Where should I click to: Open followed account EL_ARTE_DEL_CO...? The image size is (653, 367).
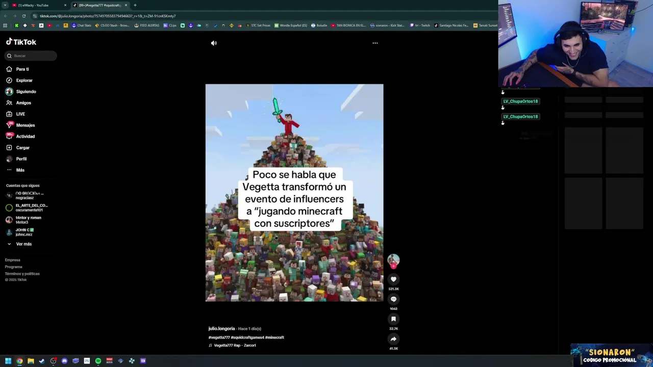tap(27, 207)
